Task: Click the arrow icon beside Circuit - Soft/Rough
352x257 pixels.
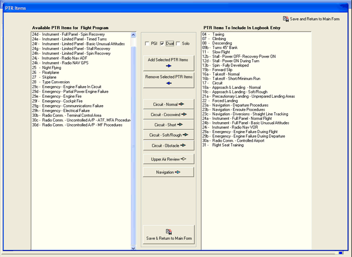Action: 186,135
